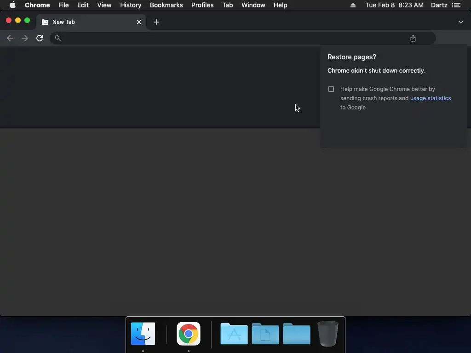This screenshot has height=353, width=471.
Task: Open the Tab menu
Action: [x=228, y=5]
